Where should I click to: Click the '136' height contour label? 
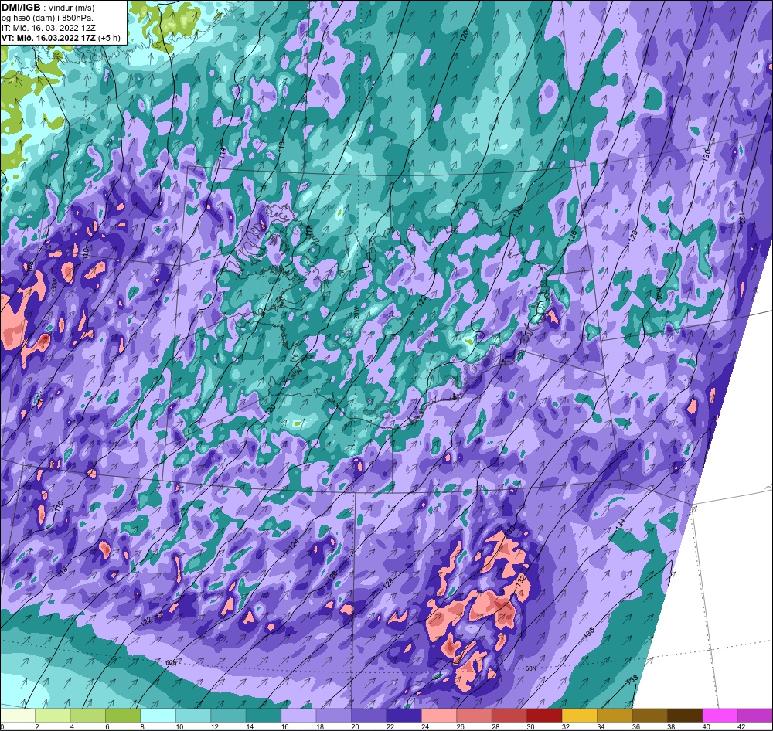[x=588, y=634]
